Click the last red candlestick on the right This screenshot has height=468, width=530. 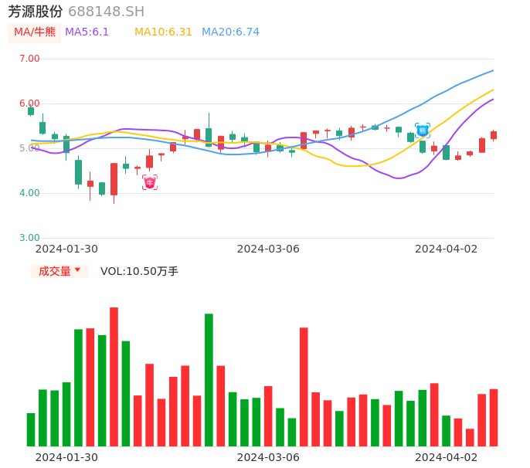pos(494,135)
